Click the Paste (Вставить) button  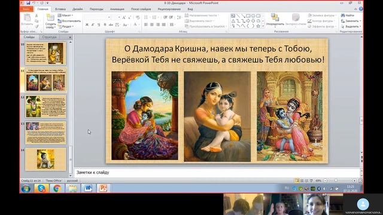(x=27, y=20)
